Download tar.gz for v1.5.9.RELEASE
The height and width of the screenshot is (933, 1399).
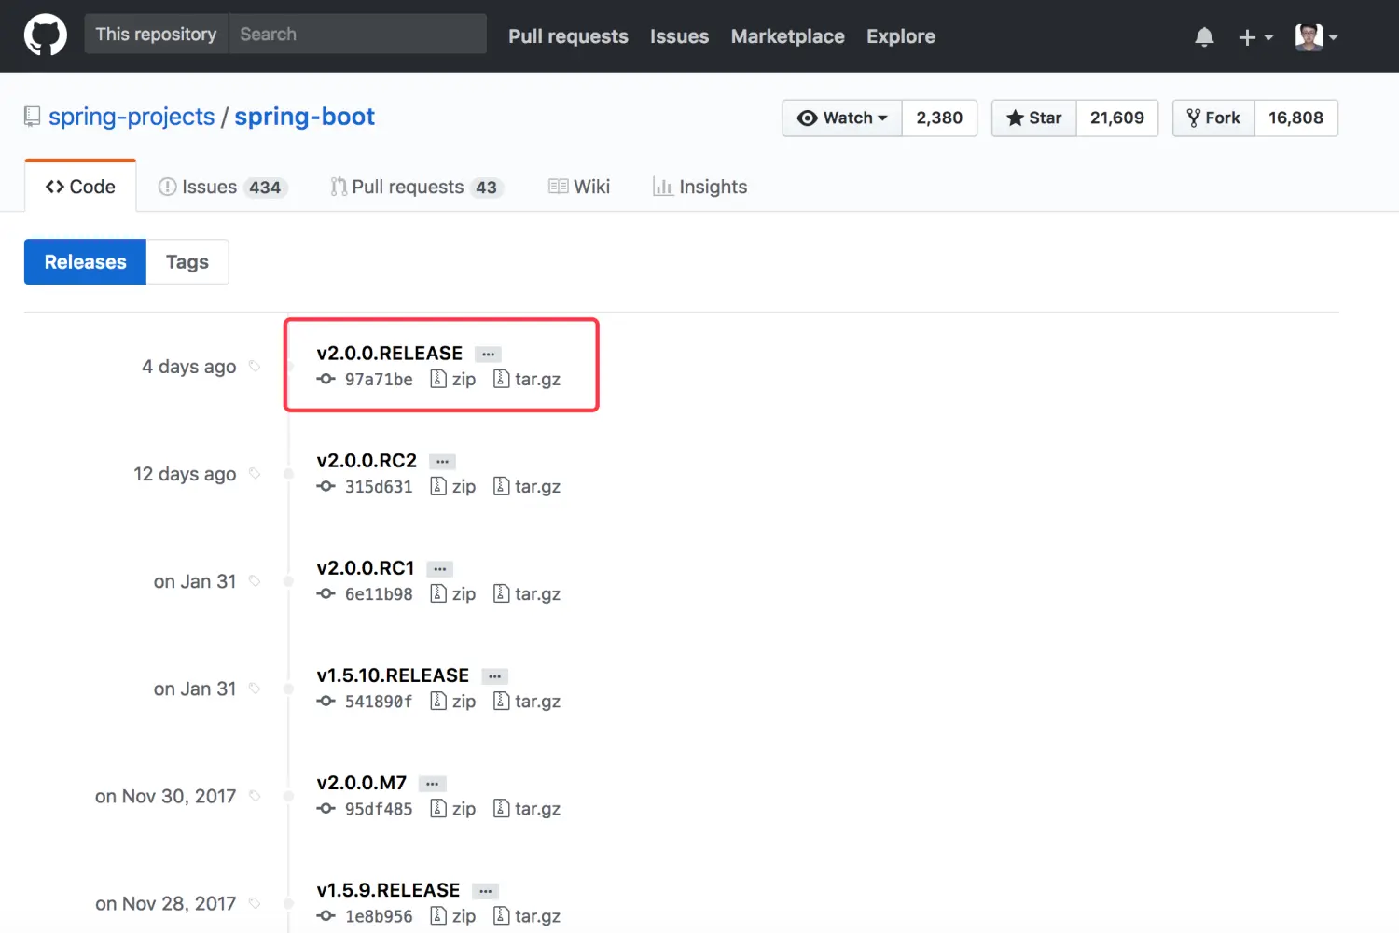point(527,915)
